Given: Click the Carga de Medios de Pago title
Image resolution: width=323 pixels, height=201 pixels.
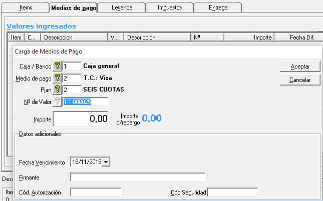Looking at the screenshot, I should click(49, 51).
